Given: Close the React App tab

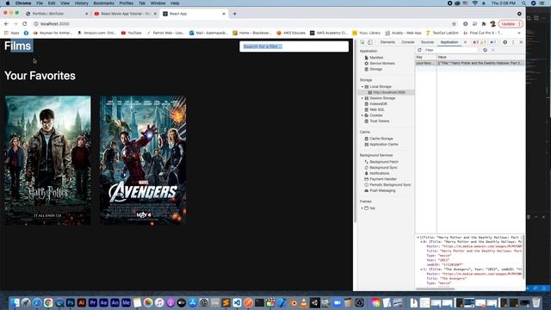Looking at the screenshot, I should pos(224,14).
